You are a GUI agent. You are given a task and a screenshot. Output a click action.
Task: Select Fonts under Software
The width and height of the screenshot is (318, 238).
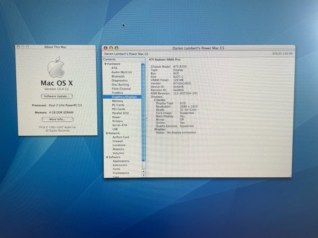point(116,169)
